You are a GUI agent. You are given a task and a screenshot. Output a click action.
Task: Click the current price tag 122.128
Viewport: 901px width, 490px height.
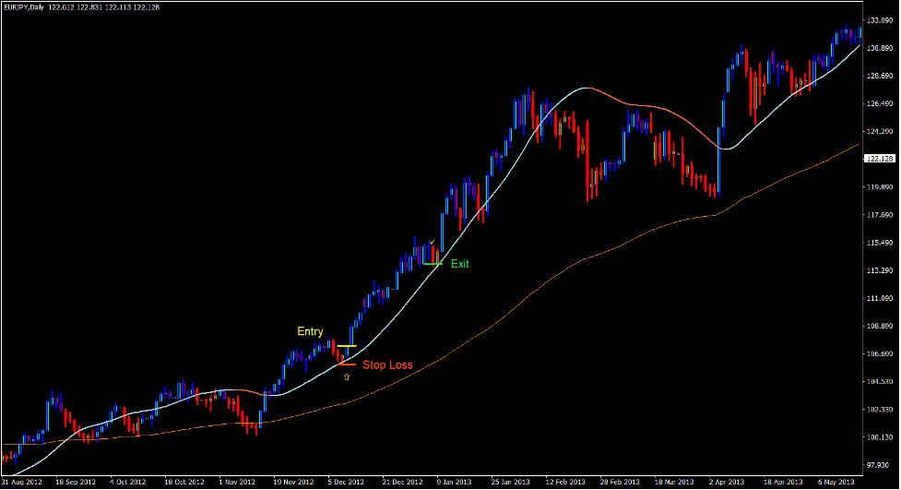pyautogui.click(x=883, y=159)
